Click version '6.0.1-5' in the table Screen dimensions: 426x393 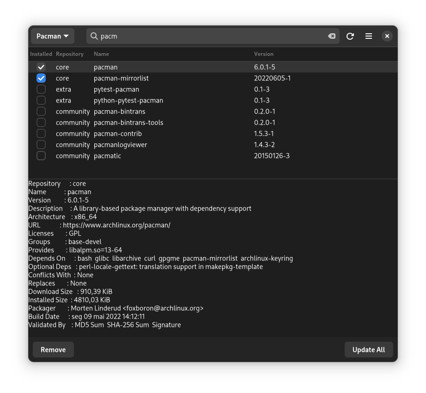tap(265, 67)
